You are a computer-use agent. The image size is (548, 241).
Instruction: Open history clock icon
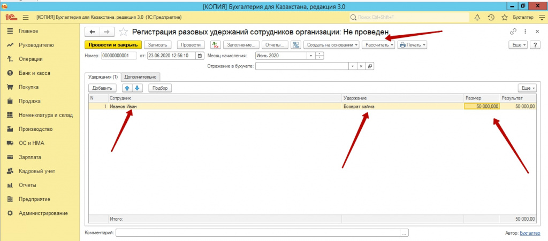click(x=491, y=18)
